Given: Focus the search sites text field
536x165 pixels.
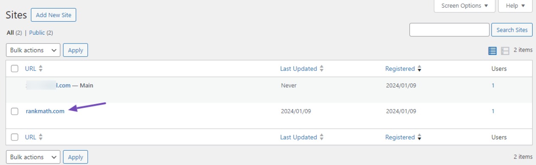Looking at the screenshot, I should [449, 30].
